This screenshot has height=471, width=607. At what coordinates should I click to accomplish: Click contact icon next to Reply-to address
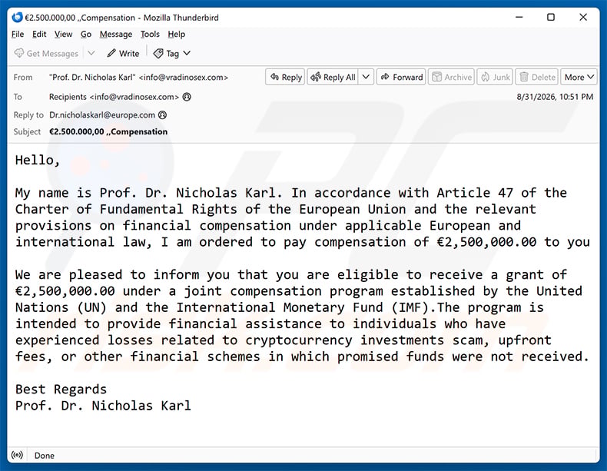point(163,115)
